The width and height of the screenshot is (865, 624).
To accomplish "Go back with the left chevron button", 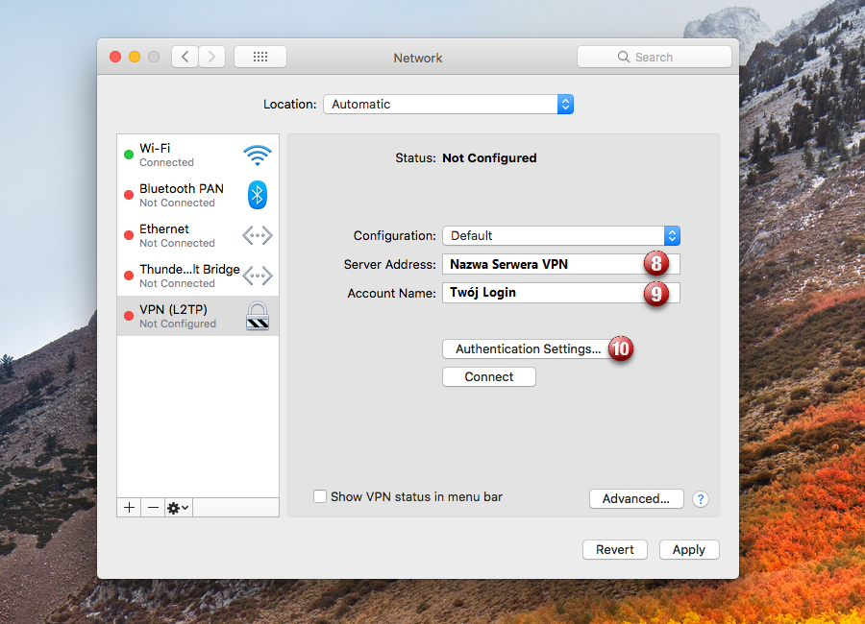I will coord(185,57).
